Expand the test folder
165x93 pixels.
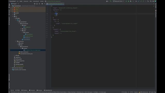click(x=14, y=56)
